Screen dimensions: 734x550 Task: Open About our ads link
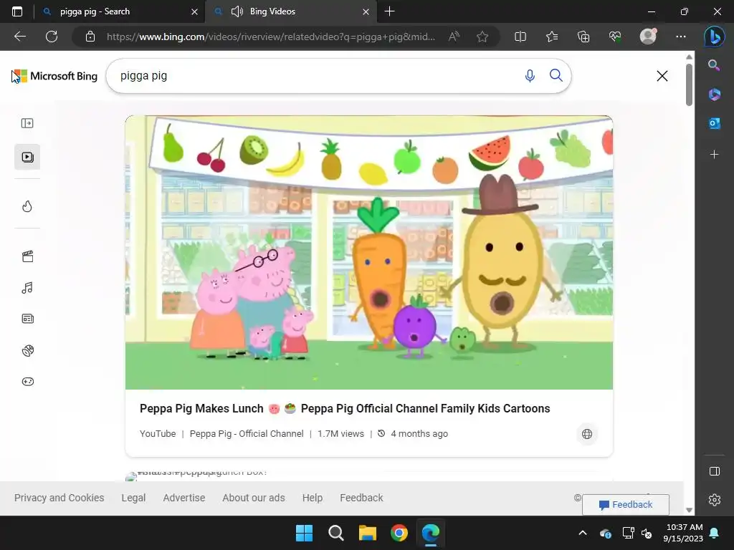253,498
